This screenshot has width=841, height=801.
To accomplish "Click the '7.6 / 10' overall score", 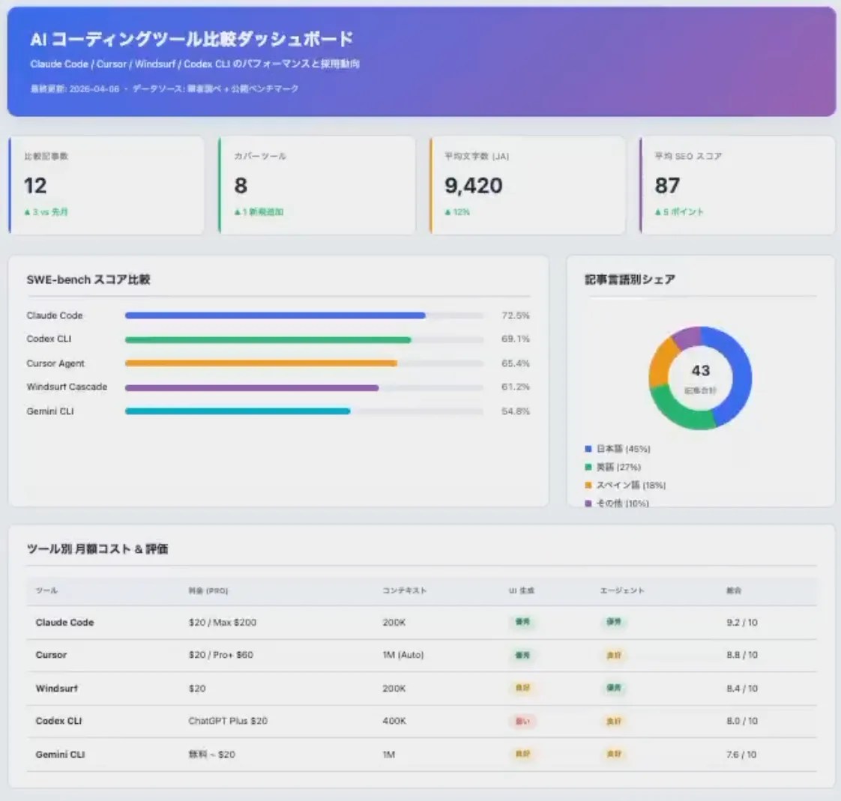I will point(741,755).
